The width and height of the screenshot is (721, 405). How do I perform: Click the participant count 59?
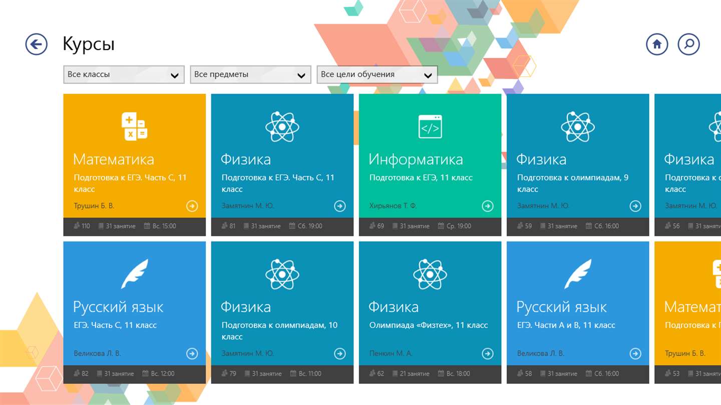pos(528,226)
